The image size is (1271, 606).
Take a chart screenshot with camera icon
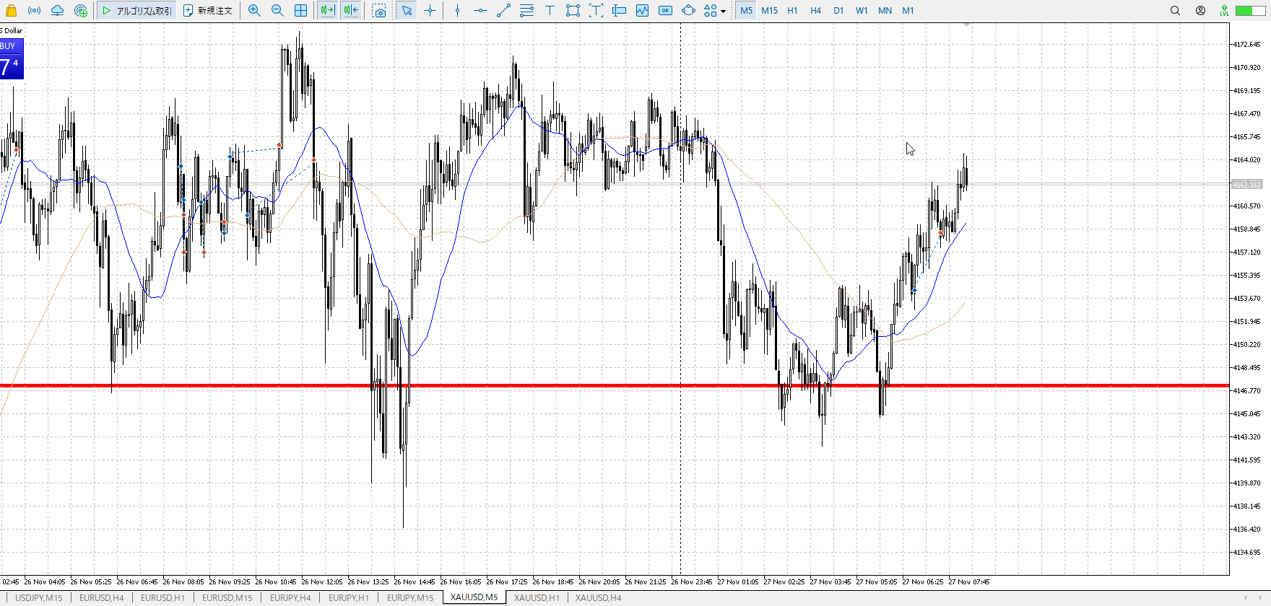(379, 10)
